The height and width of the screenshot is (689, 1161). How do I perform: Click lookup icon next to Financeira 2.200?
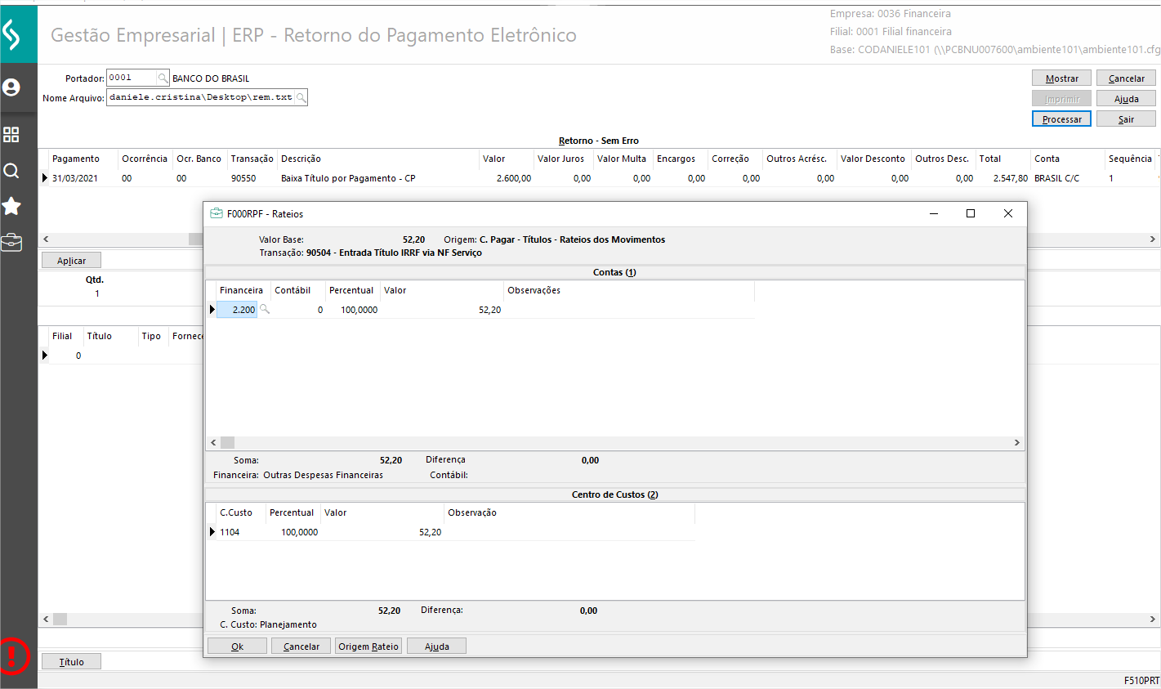click(x=265, y=310)
